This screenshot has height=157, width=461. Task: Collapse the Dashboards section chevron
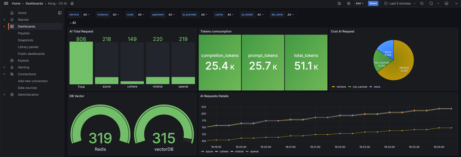pos(4,26)
